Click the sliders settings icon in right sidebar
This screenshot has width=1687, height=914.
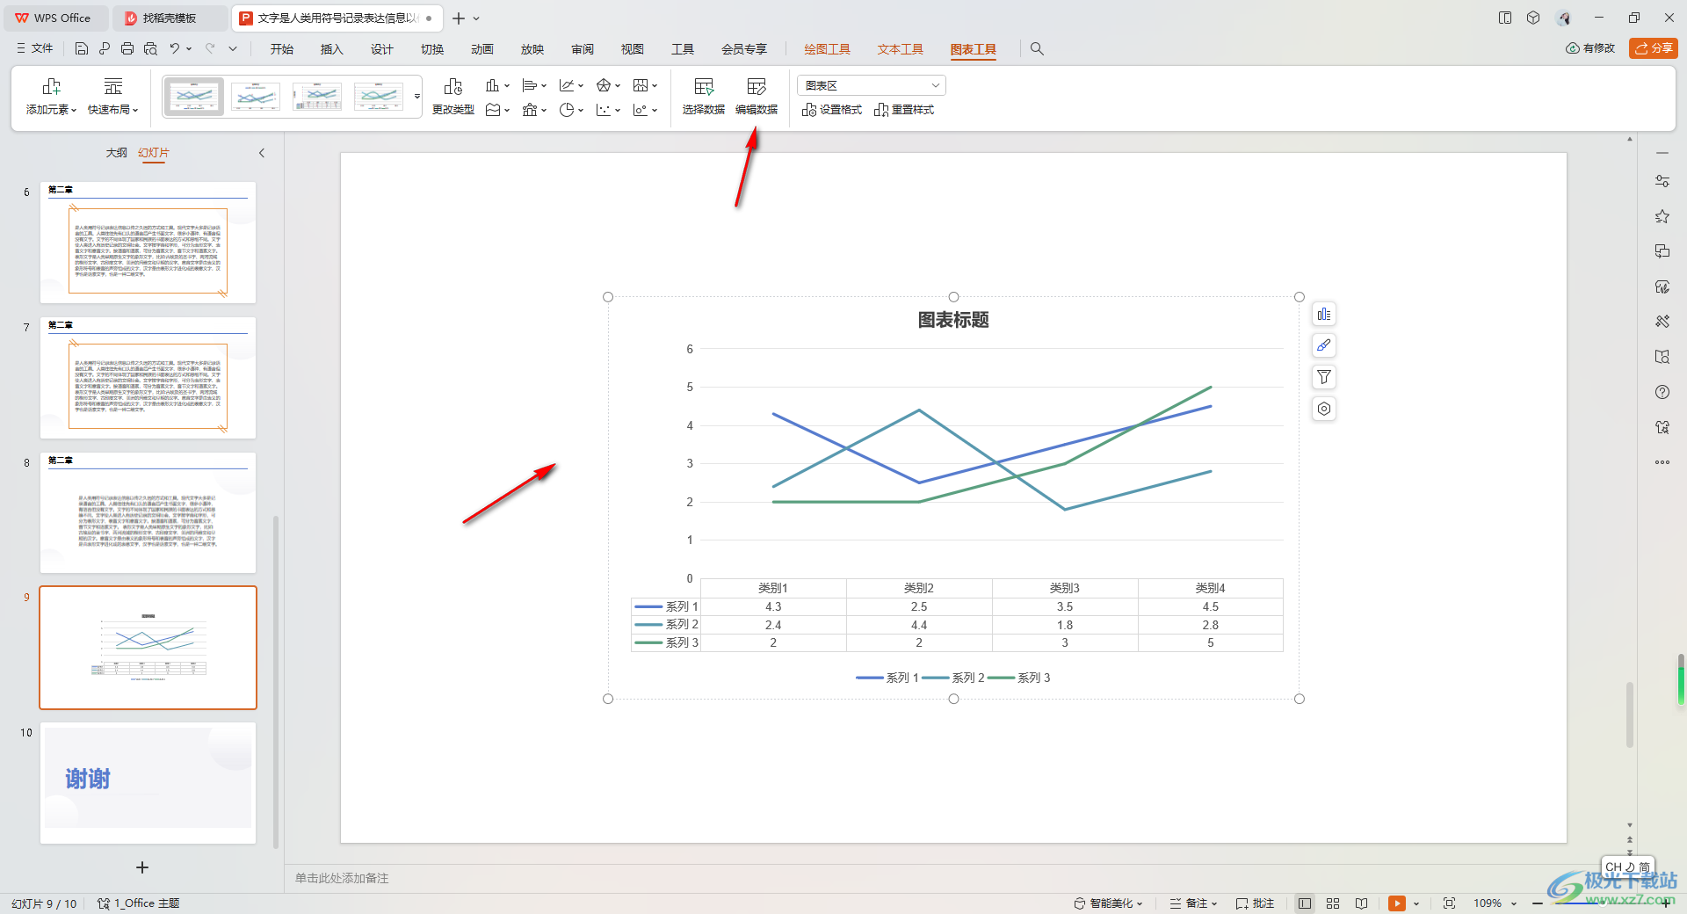tap(1662, 181)
